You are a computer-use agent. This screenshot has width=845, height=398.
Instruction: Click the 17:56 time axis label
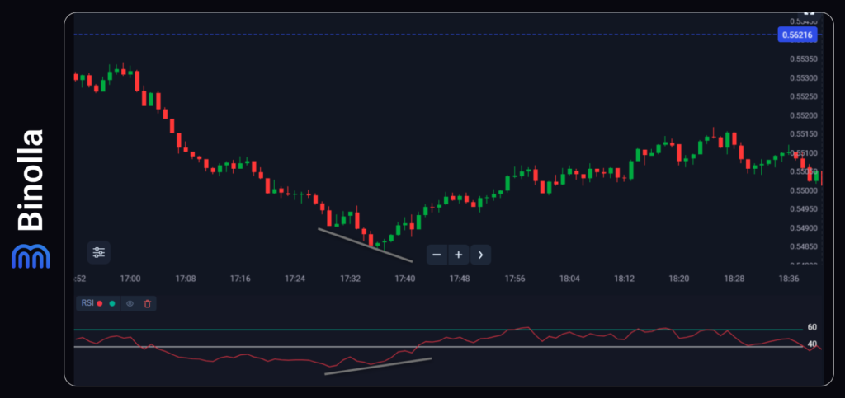[515, 279]
